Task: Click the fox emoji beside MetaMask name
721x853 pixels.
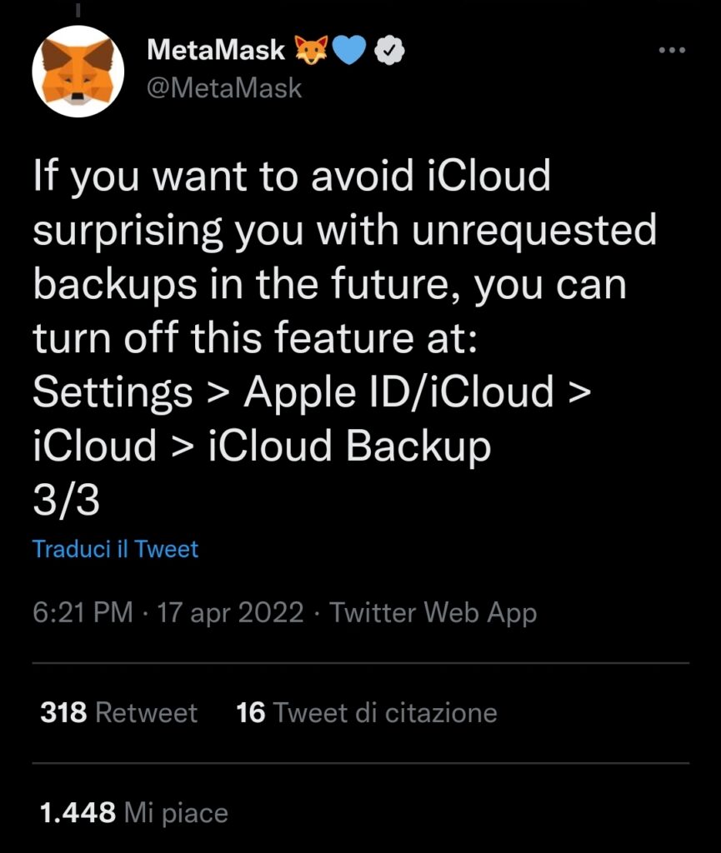Action: 313,50
